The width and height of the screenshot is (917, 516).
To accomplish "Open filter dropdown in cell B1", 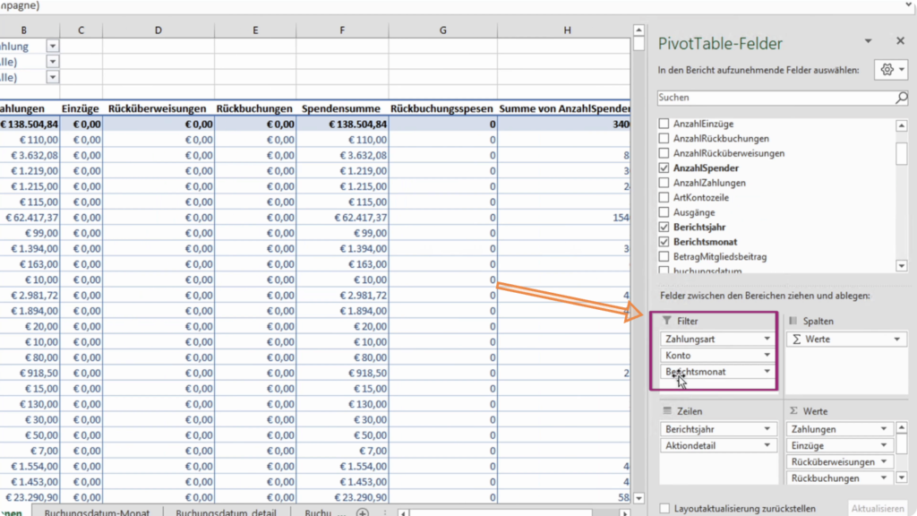I will point(53,46).
